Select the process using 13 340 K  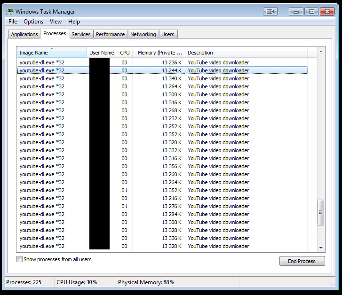tap(162, 78)
